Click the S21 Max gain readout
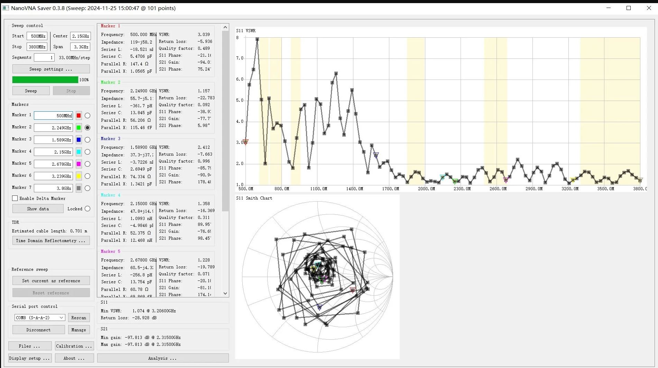This screenshot has width=658, height=368. tap(141, 344)
